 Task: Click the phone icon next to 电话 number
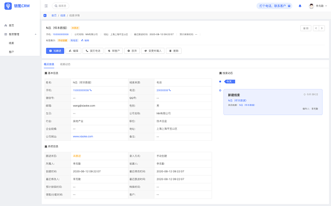coord(170,90)
